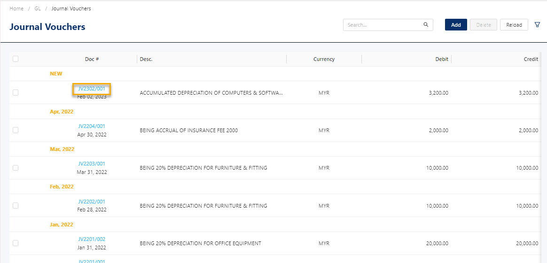Sort by Credit column header
Viewport: 547px width, 263px height.
(531, 59)
